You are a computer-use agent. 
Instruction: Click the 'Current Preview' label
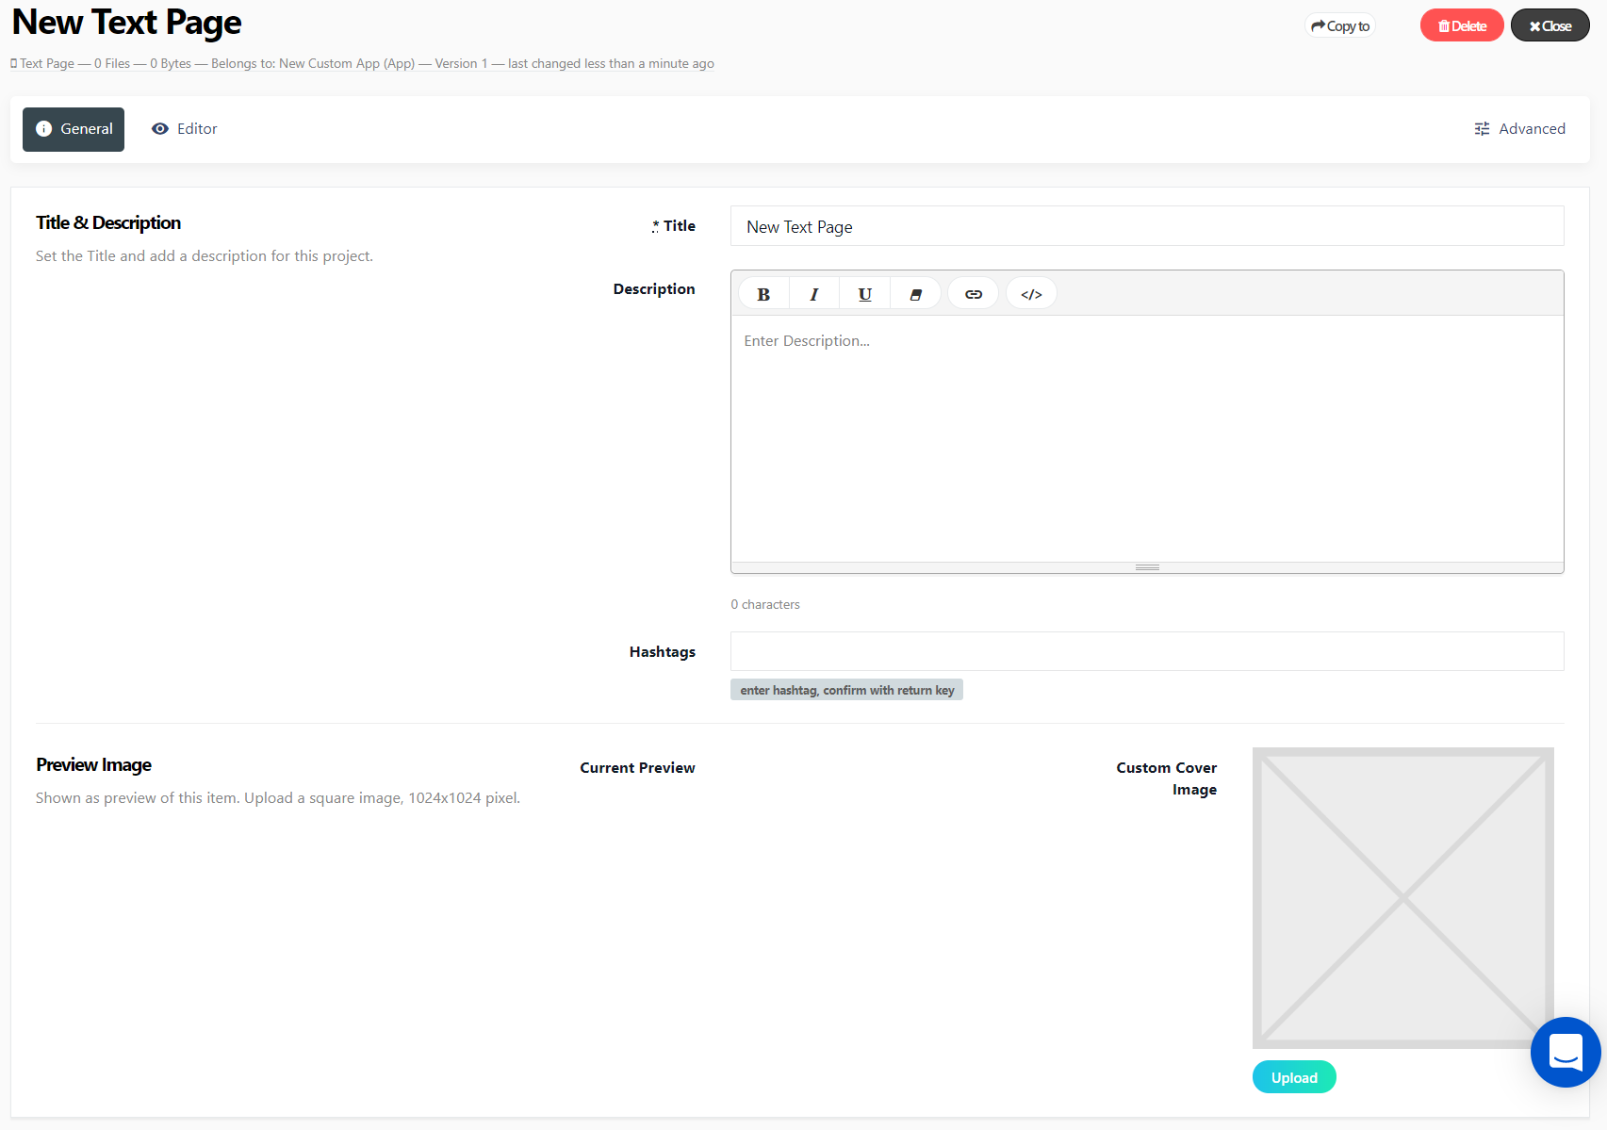coord(637,768)
